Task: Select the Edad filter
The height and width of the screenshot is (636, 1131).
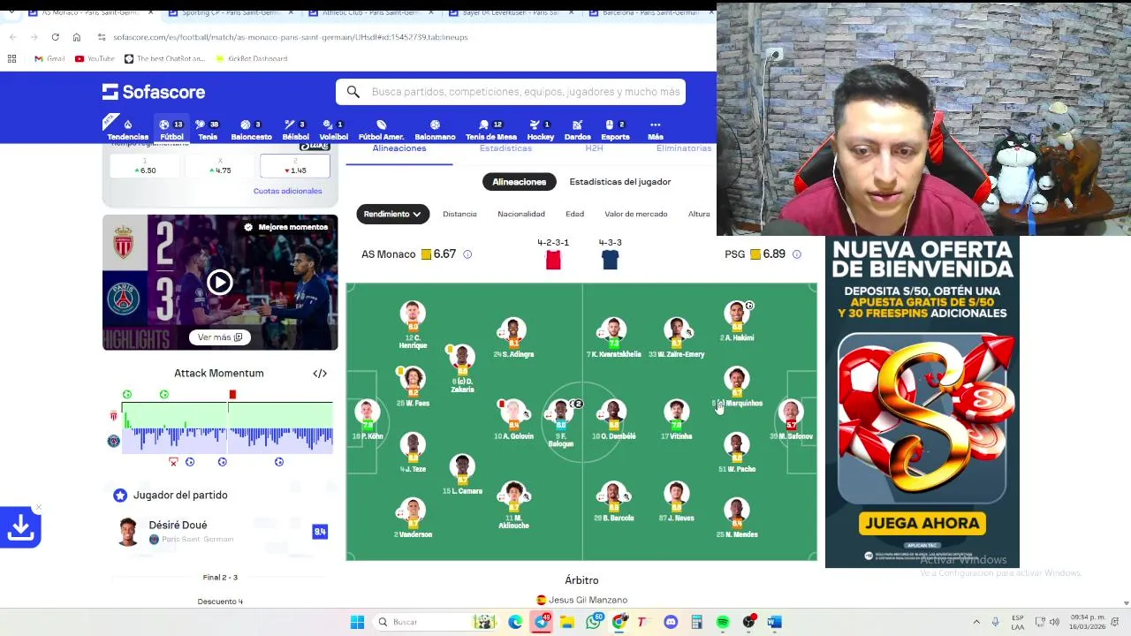Action: click(574, 214)
